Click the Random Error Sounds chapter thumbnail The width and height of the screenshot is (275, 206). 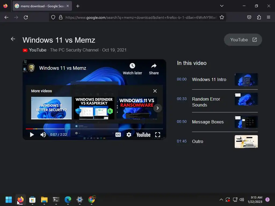(246, 99)
